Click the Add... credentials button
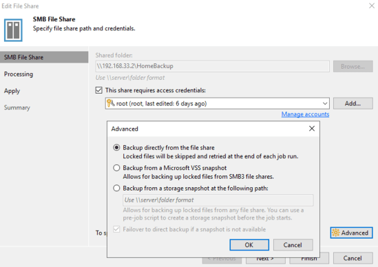The width and height of the screenshot is (378, 267). click(x=353, y=103)
